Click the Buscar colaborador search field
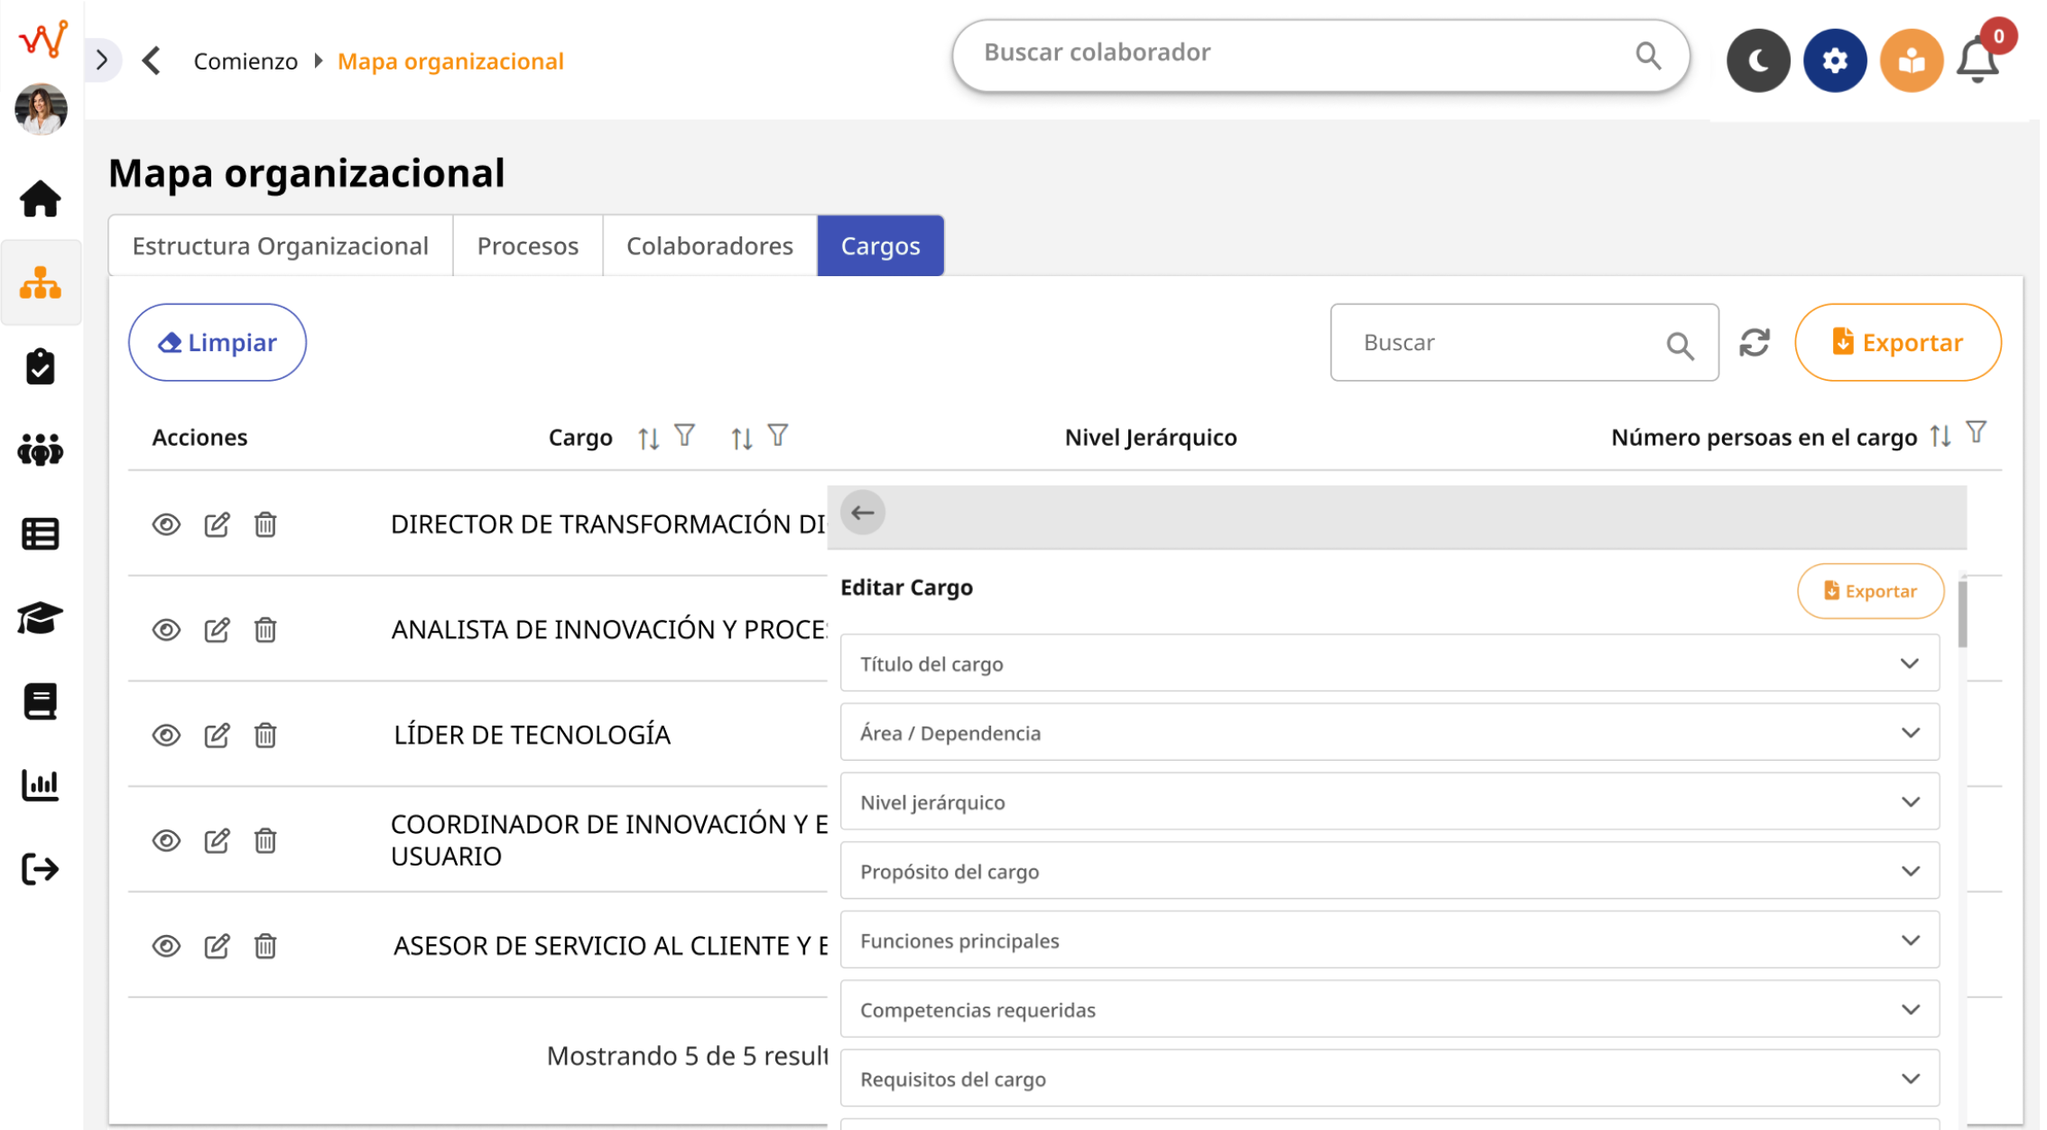The width and height of the screenshot is (2047, 1130). click(1300, 54)
